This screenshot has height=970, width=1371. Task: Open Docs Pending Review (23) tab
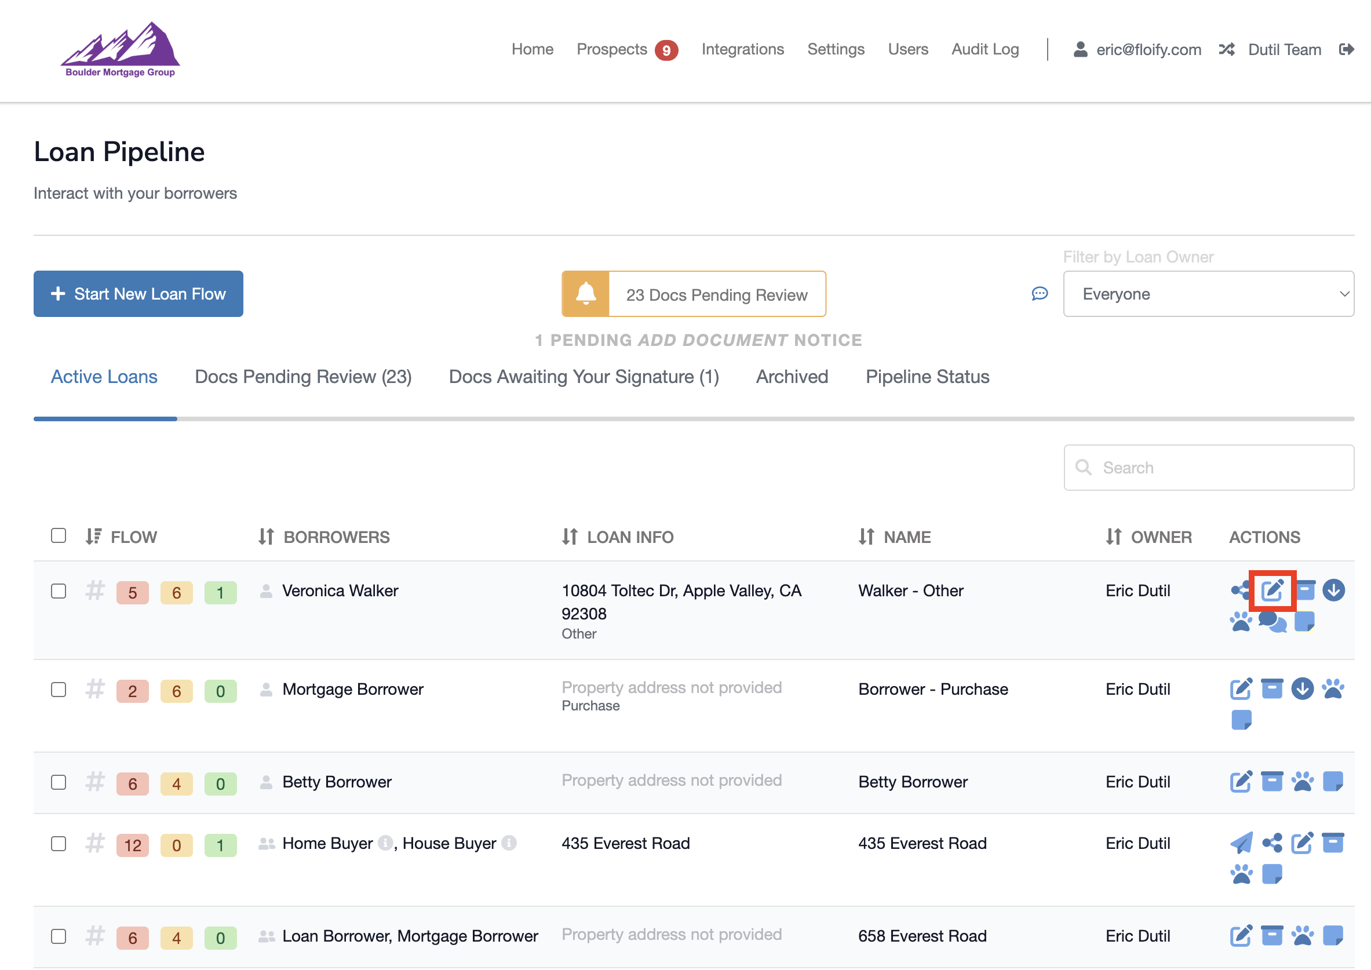click(302, 377)
